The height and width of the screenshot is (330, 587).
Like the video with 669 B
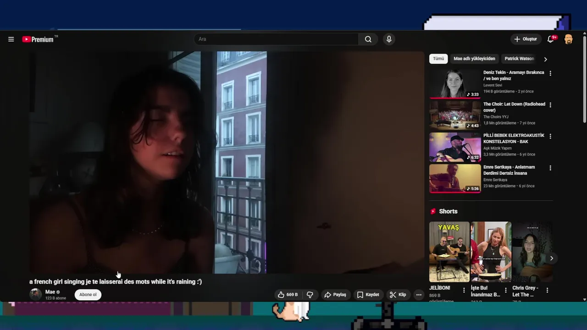[x=288, y=295]
